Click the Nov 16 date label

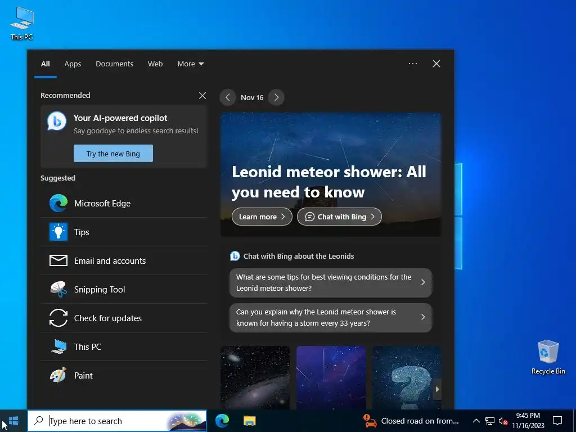pos(252,97)
